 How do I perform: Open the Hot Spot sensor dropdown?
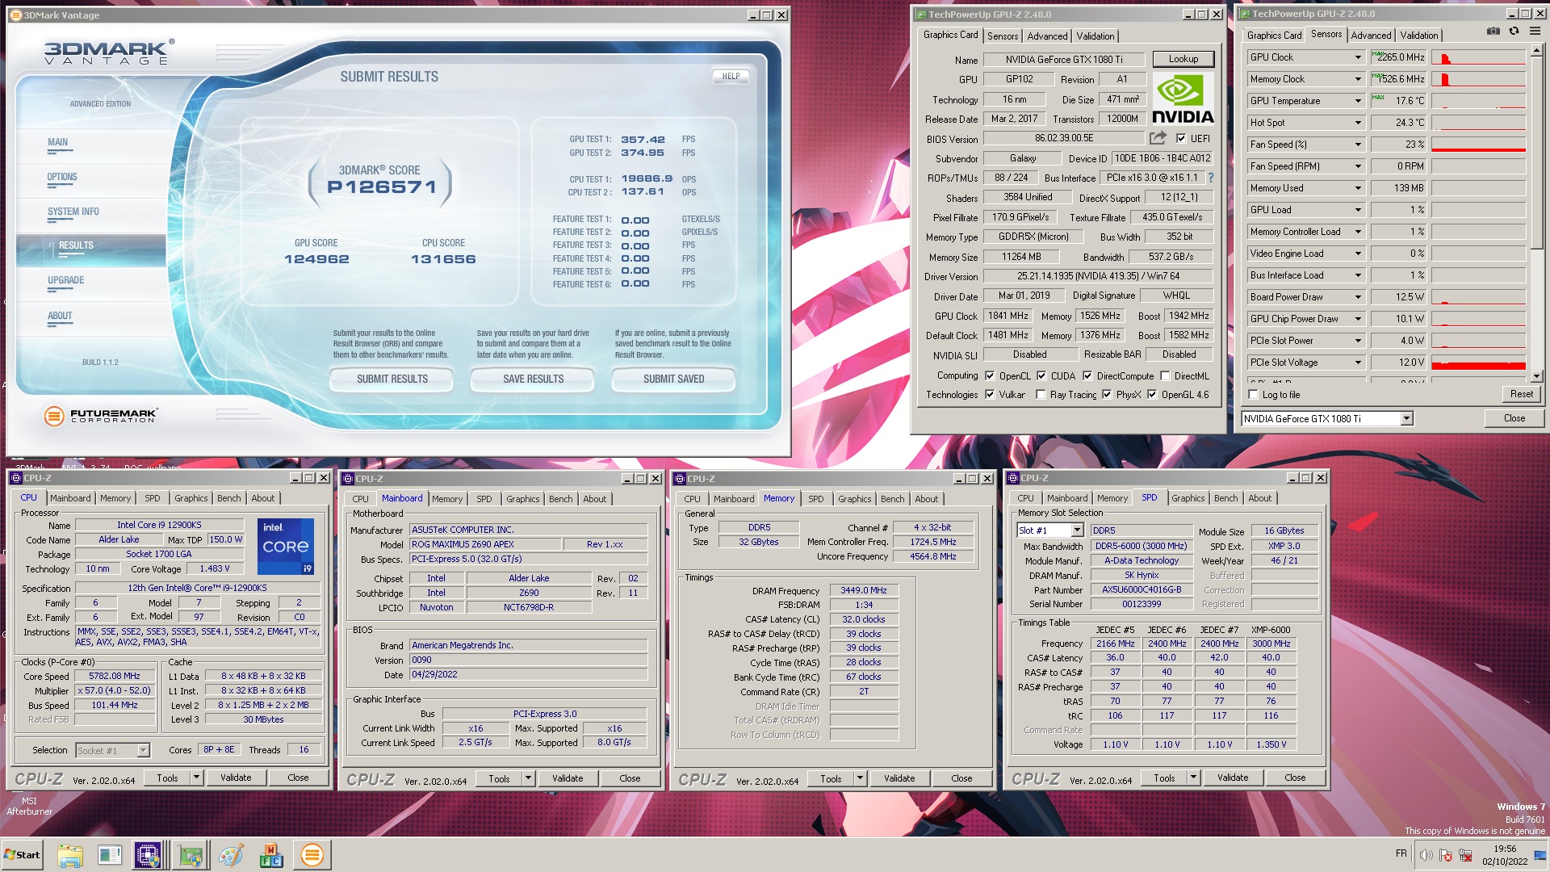(1358, 123)
